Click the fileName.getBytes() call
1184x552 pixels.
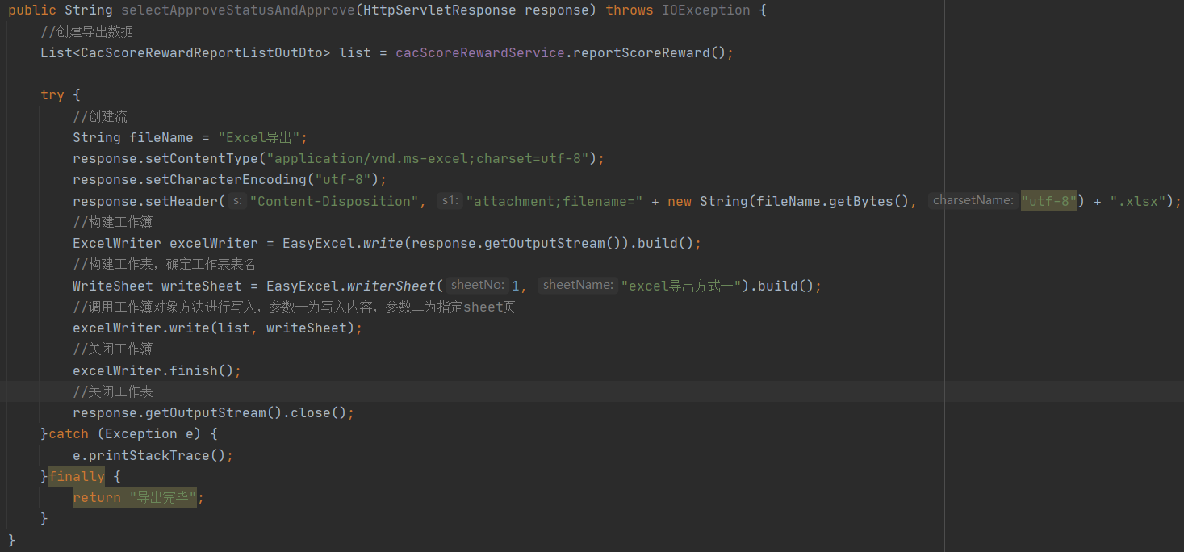(x=833, y=201)
